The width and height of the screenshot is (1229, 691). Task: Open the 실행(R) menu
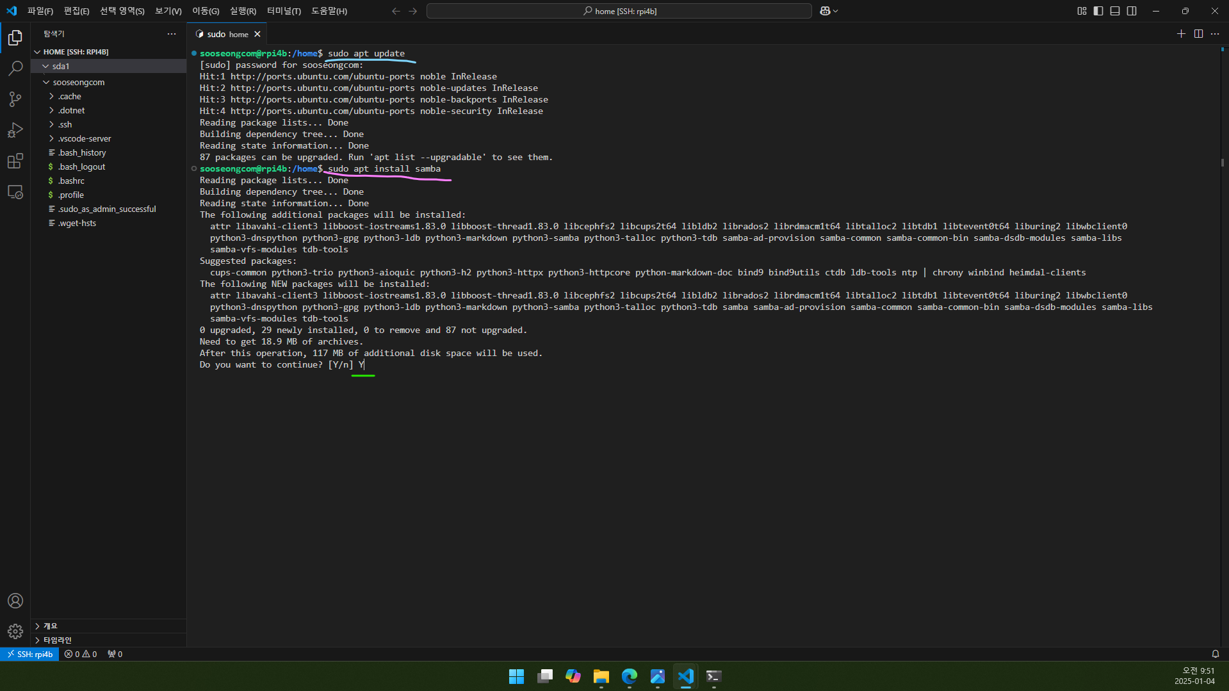point(243,11)
